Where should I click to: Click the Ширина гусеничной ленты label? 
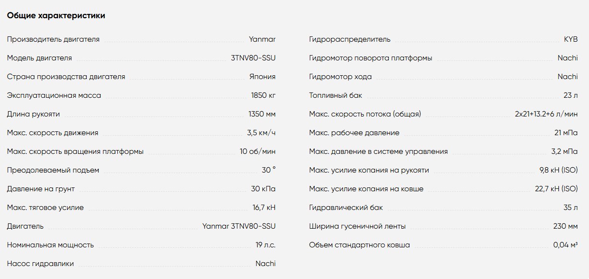click(x=357, y=226)
